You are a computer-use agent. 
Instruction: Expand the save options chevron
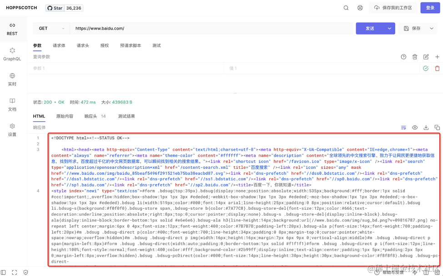click(x=432, y=29)
